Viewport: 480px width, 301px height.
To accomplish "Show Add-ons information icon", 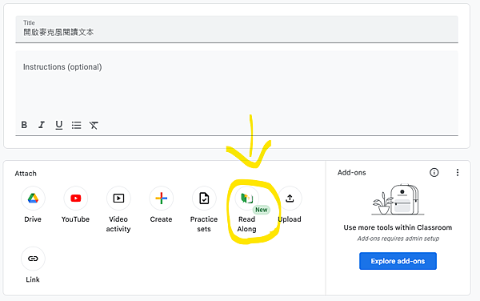I will (x=434, y=172).
